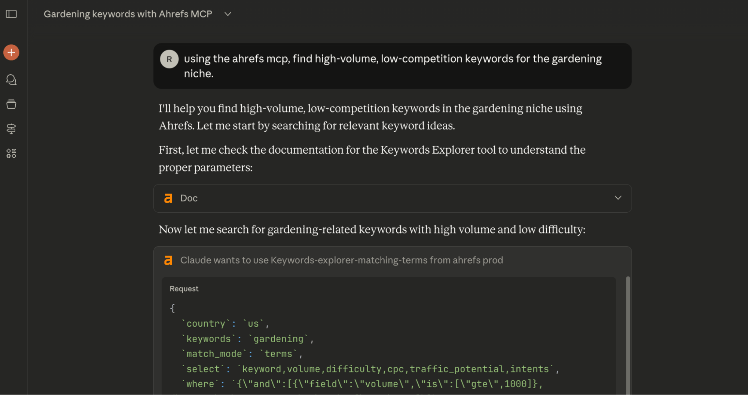This screenshot has width=748, height=395.
Task: Click inside the Request JSON code block
Action: coord(374,354)
